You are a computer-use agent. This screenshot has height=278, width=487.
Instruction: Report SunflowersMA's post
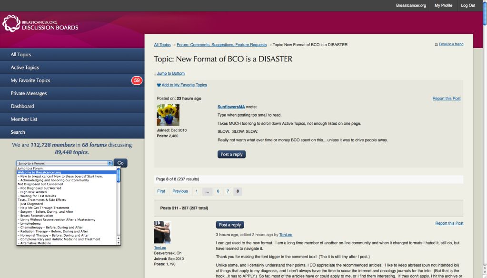pos(447,99)
